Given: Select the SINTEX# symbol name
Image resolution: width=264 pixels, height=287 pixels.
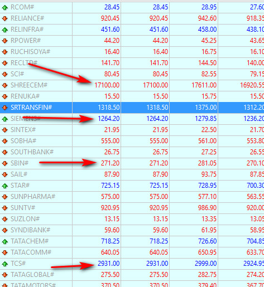Looking at the screenshot, I should [x=23, y=130].
